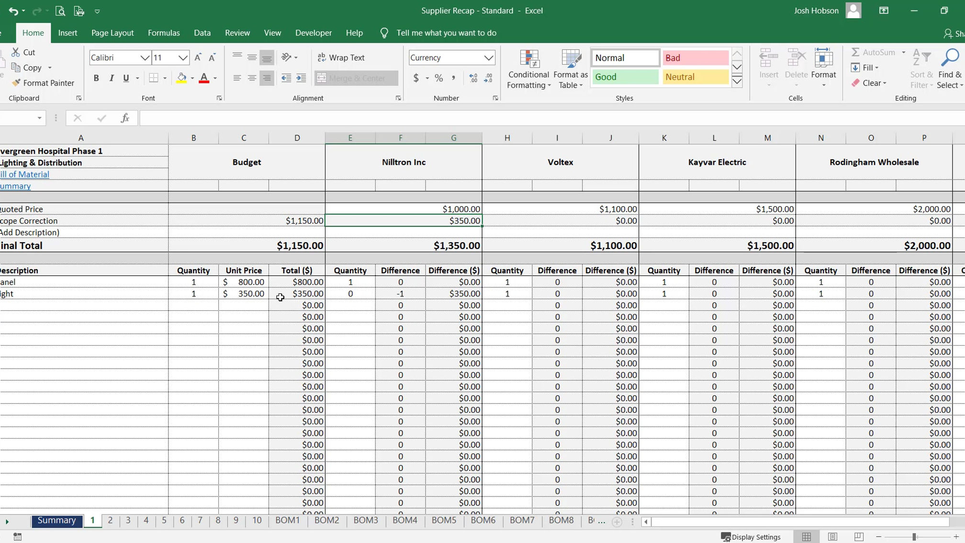Image resolution: width=965 pixels, height=543 pixels.
Task: Apply the Good cell style
Action: pyautogui.click(x=625, y=77)
